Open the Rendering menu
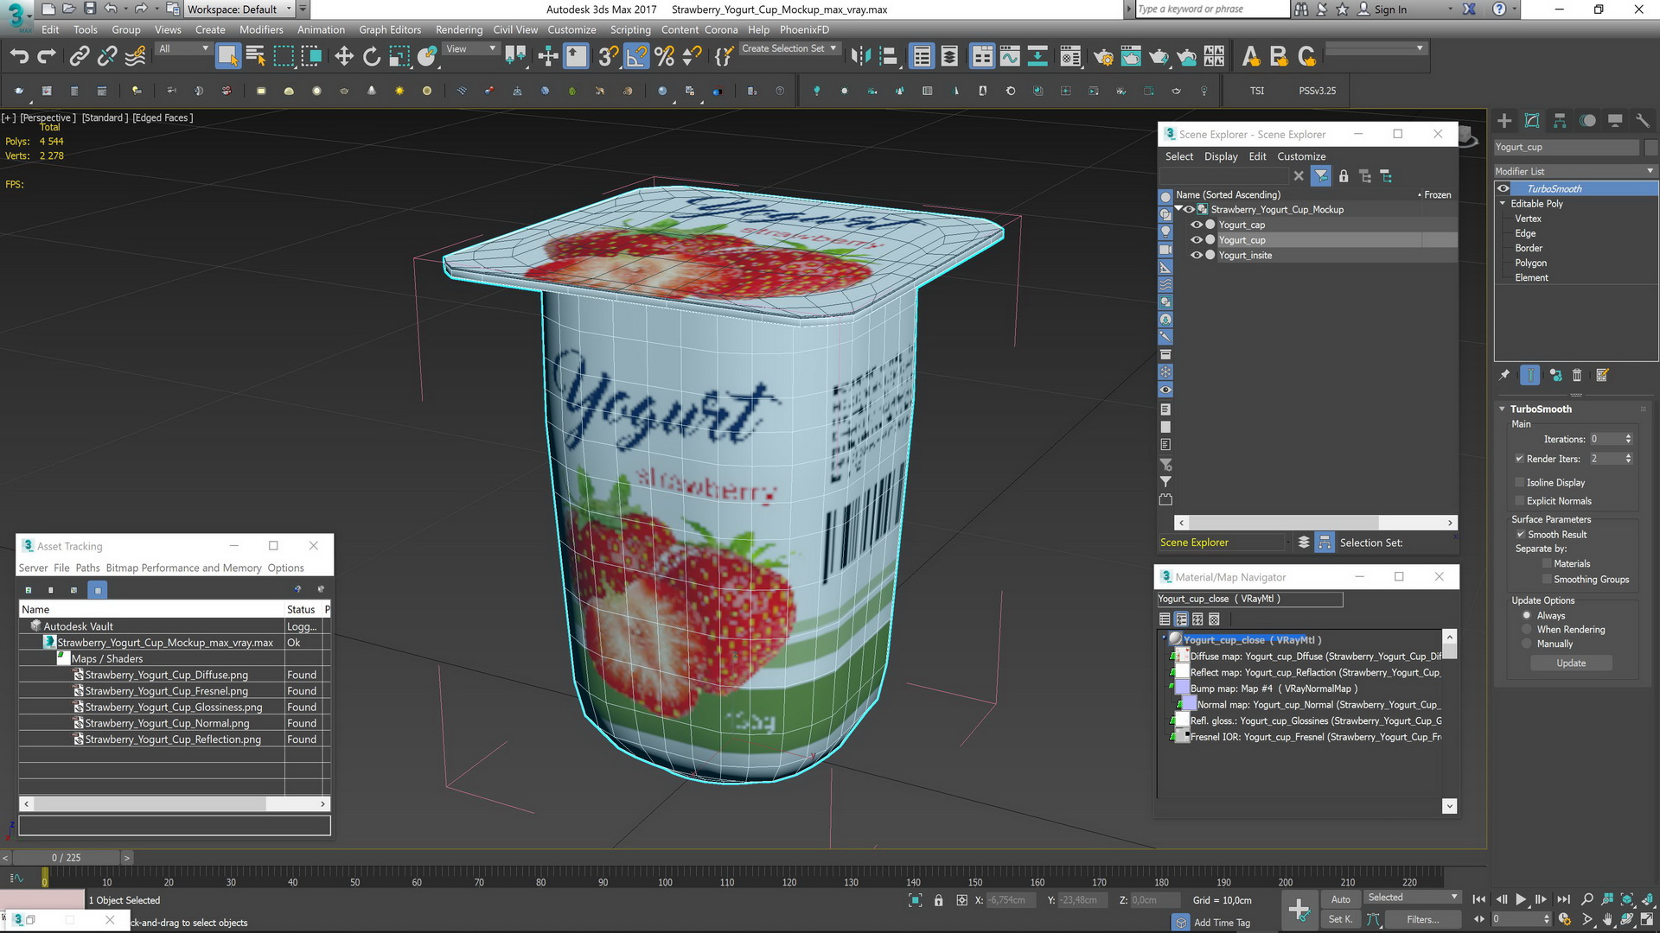Screen dimensions: 1660x933 point(459,29)
